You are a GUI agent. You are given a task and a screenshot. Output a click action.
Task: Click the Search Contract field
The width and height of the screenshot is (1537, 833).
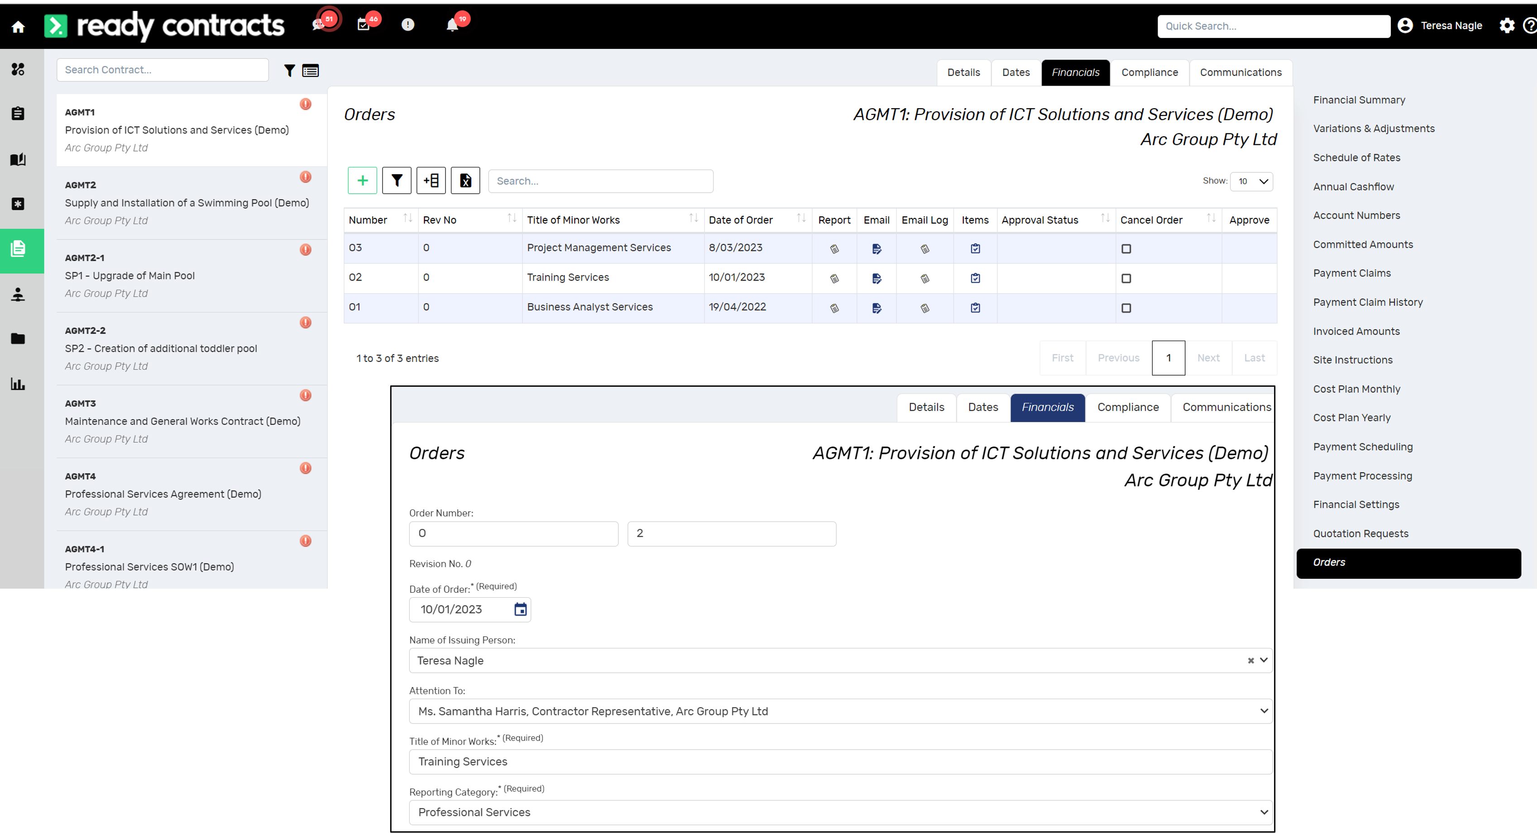coord(162,70)
